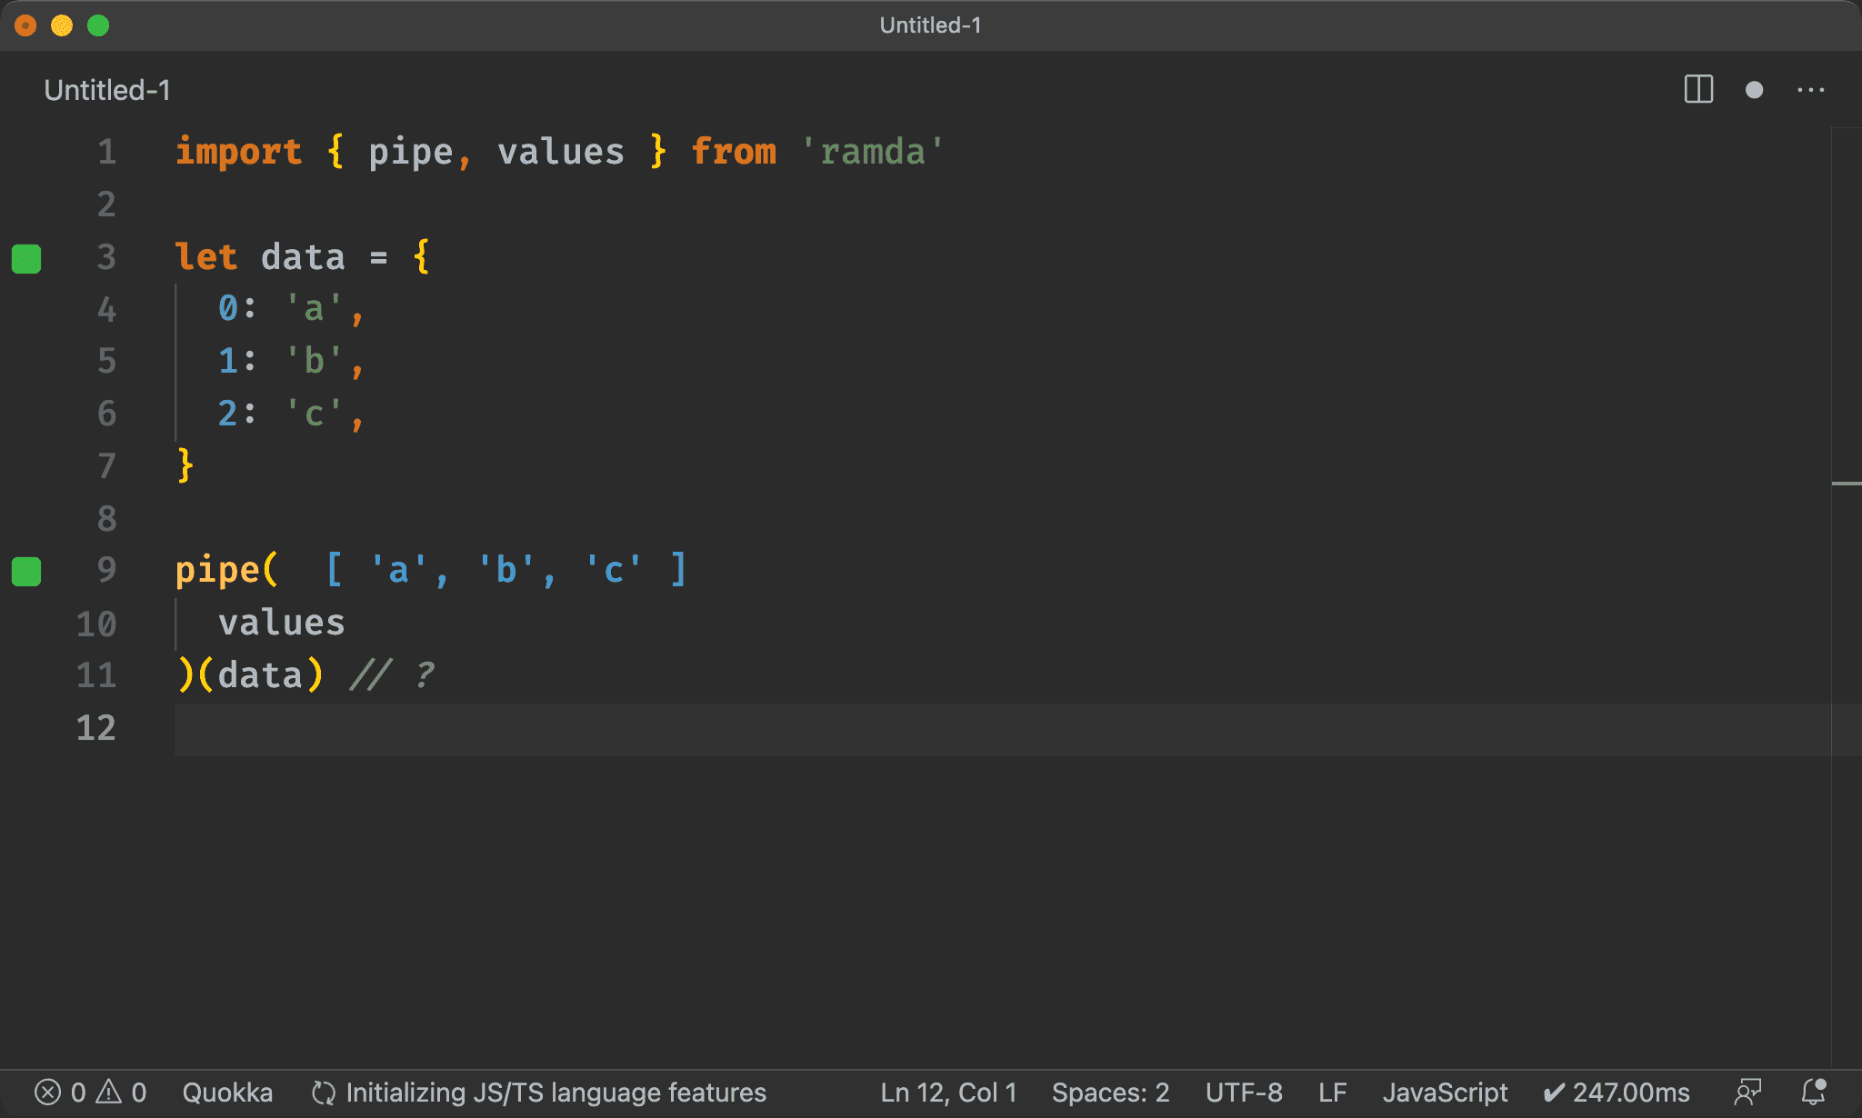The width and height of the screenshot is (1862, 1118).
Task: Open Go to Line via Ln 12, Col 1
Action: coord(948,1092)
